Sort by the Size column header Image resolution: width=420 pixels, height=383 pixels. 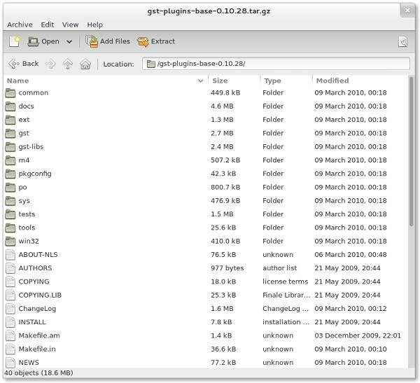(x=234, y=81)
